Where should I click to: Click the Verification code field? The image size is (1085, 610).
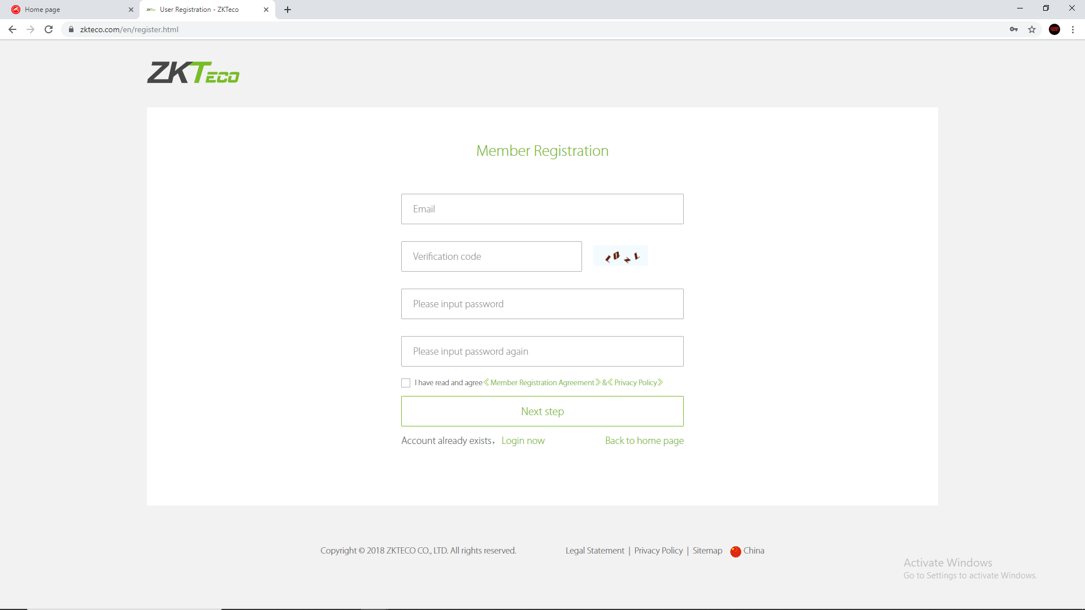pyautogui.click(x=491, y=256)
